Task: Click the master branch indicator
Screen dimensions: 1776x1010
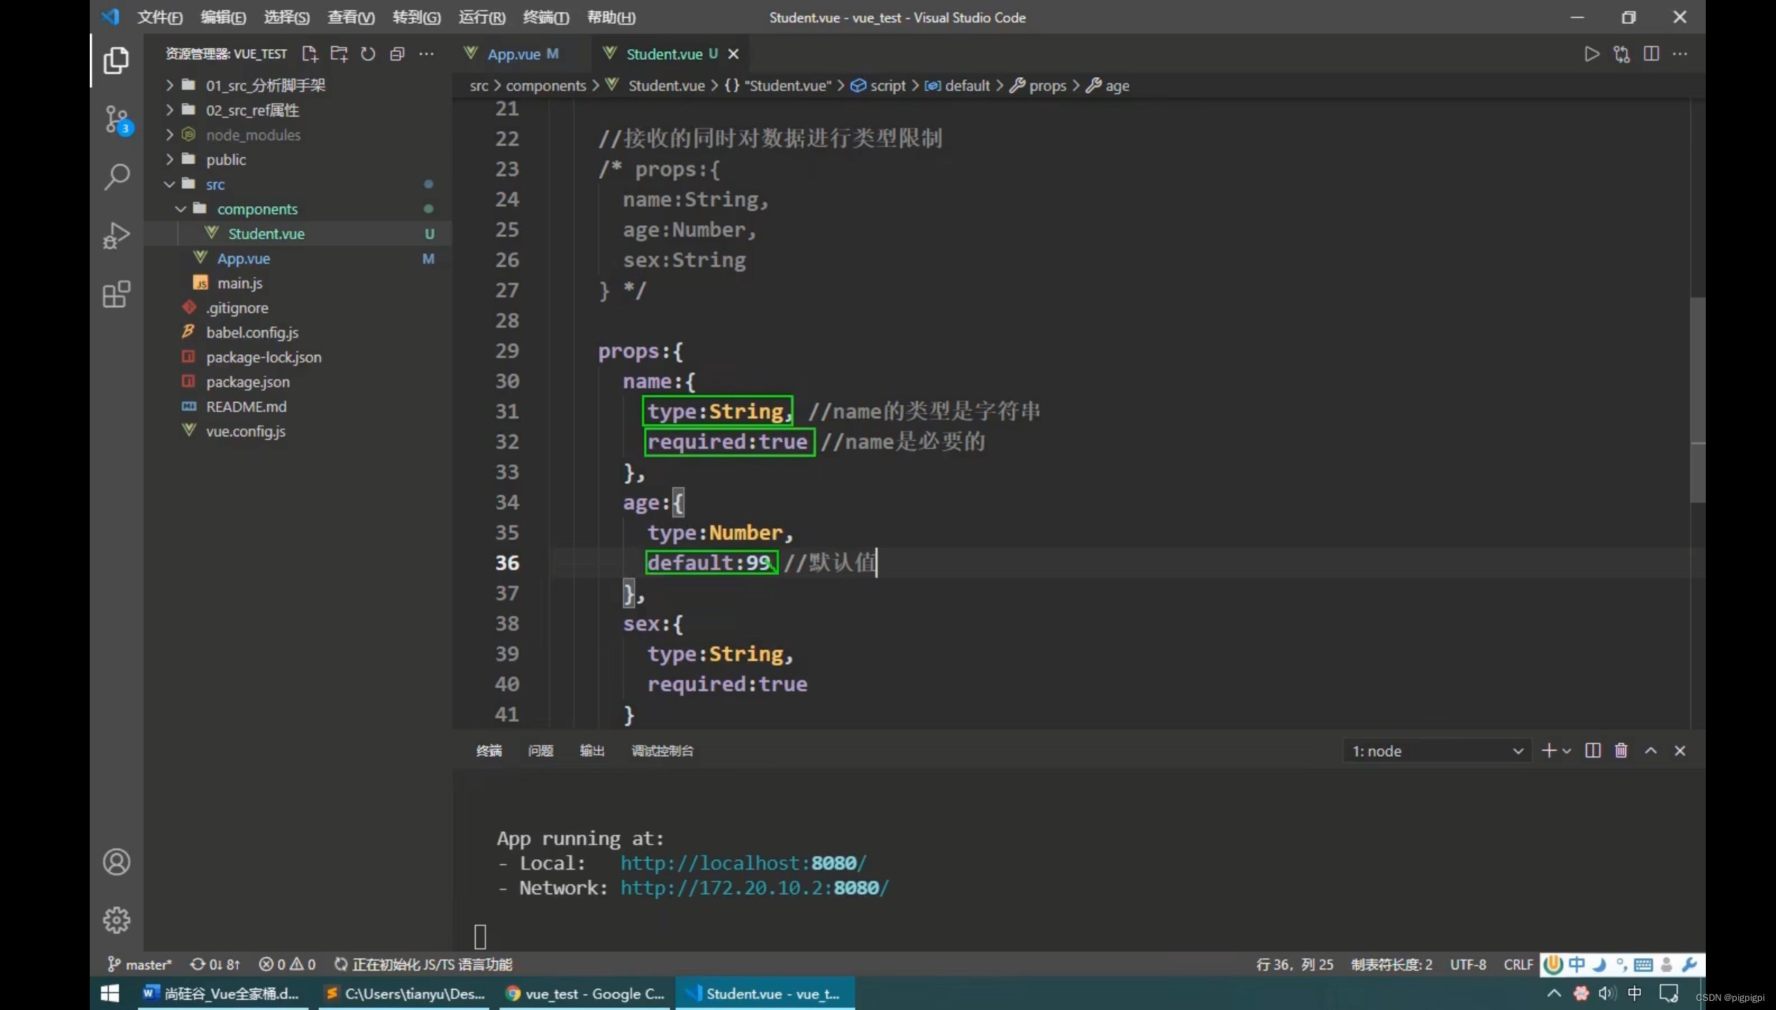Action: pyautogui.click(x=139, y=964)
